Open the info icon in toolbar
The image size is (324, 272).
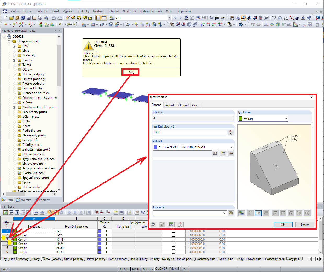[297, 18]
